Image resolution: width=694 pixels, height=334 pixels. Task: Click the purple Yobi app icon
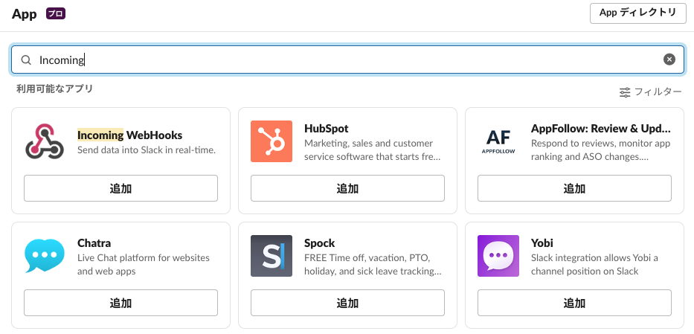coord(498,256)
